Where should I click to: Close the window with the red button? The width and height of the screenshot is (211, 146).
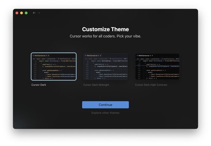(x=17, y=13)
